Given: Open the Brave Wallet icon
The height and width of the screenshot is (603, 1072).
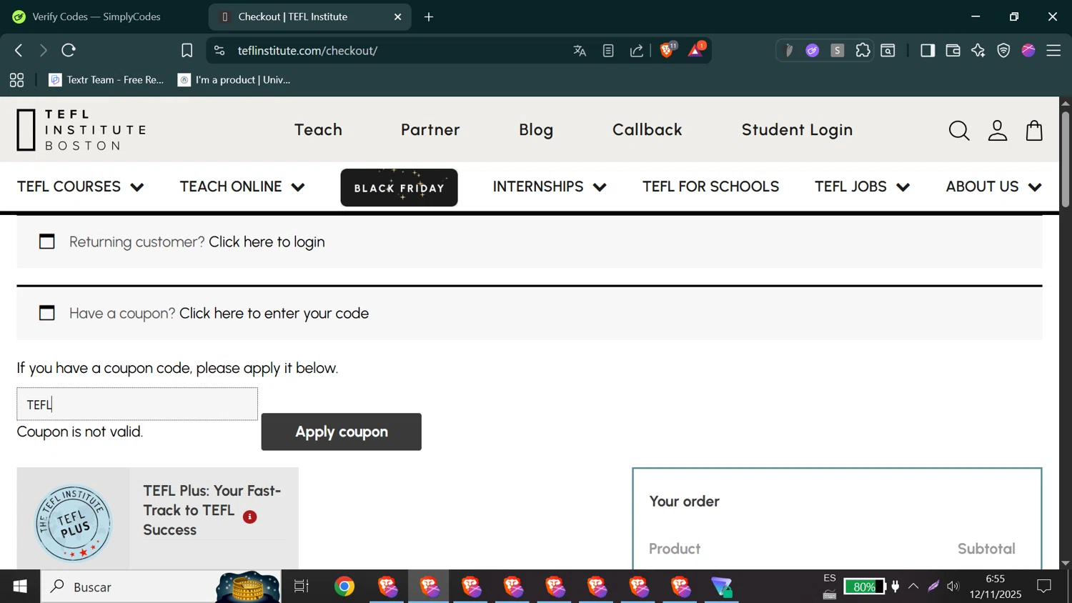Looking at the screenshot, I should (953, 50).
